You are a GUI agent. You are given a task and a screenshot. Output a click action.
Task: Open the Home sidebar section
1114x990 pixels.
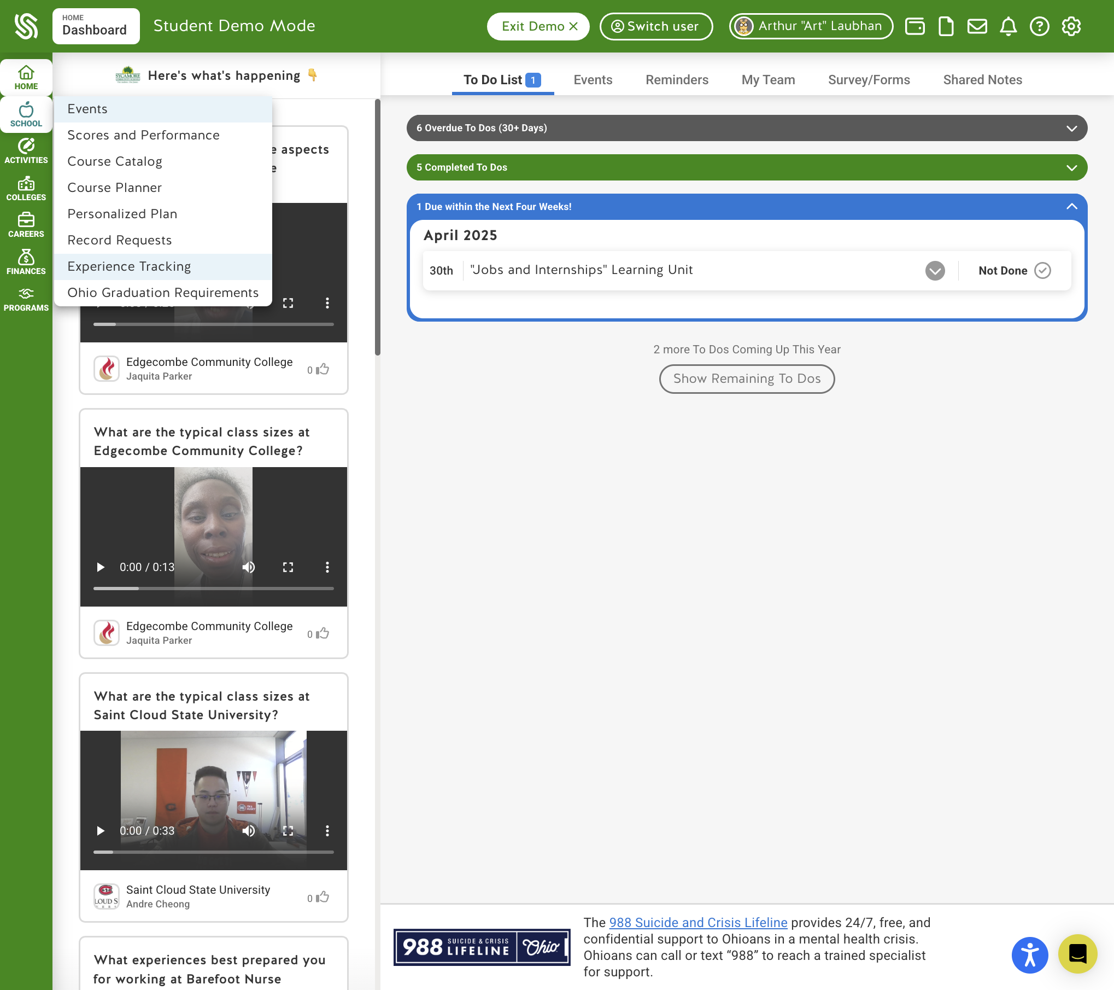26,78
